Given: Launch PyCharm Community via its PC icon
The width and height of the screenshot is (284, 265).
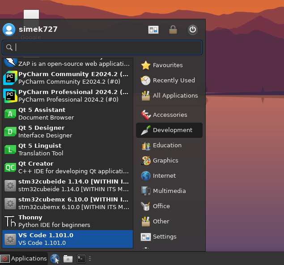Looking at the screenshot, I should point(10,78).
